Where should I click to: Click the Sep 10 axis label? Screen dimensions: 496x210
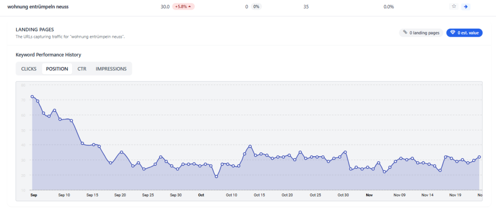64,195
